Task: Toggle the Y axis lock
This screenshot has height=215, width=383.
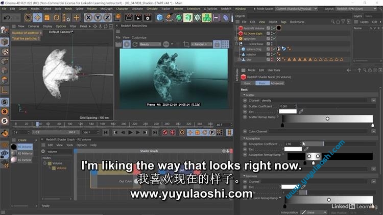Action: [98, 17]
